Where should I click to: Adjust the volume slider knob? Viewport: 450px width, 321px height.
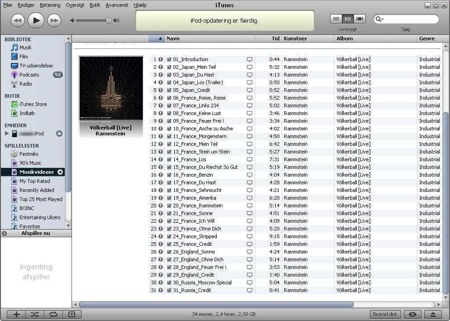coord(109,20)
